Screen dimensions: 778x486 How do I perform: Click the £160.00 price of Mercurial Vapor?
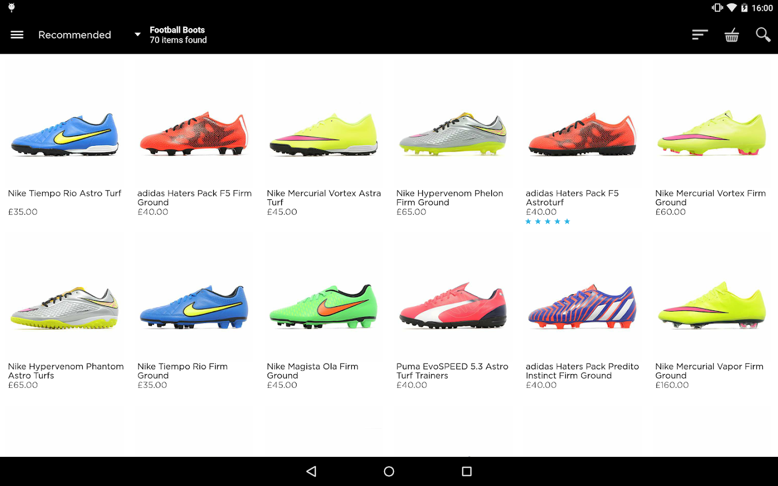[x=672, y=385]
